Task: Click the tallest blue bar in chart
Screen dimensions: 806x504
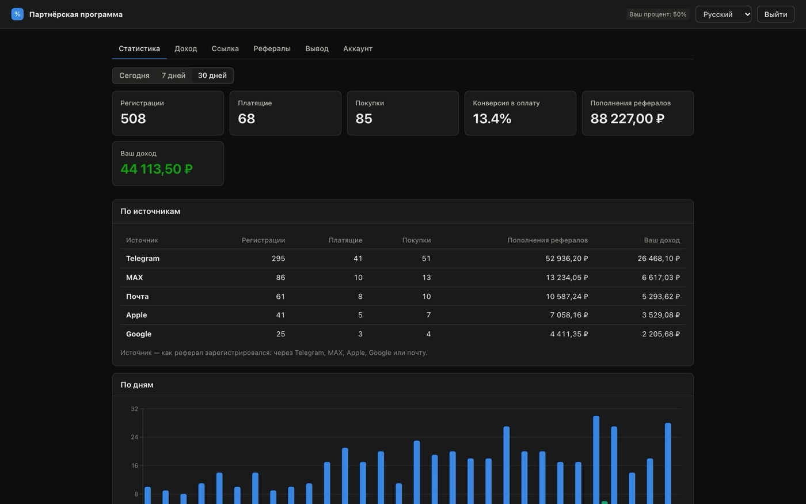Action: [596, 460]
